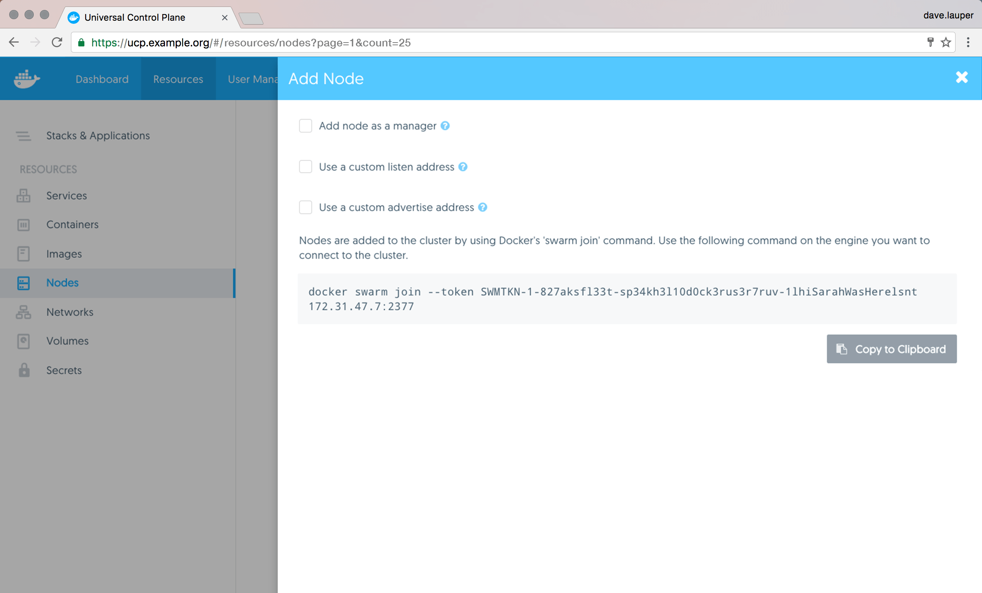This screenshot has width=982, height=593.
Task: Click the browser reload icon
Action: click(57, 42)
